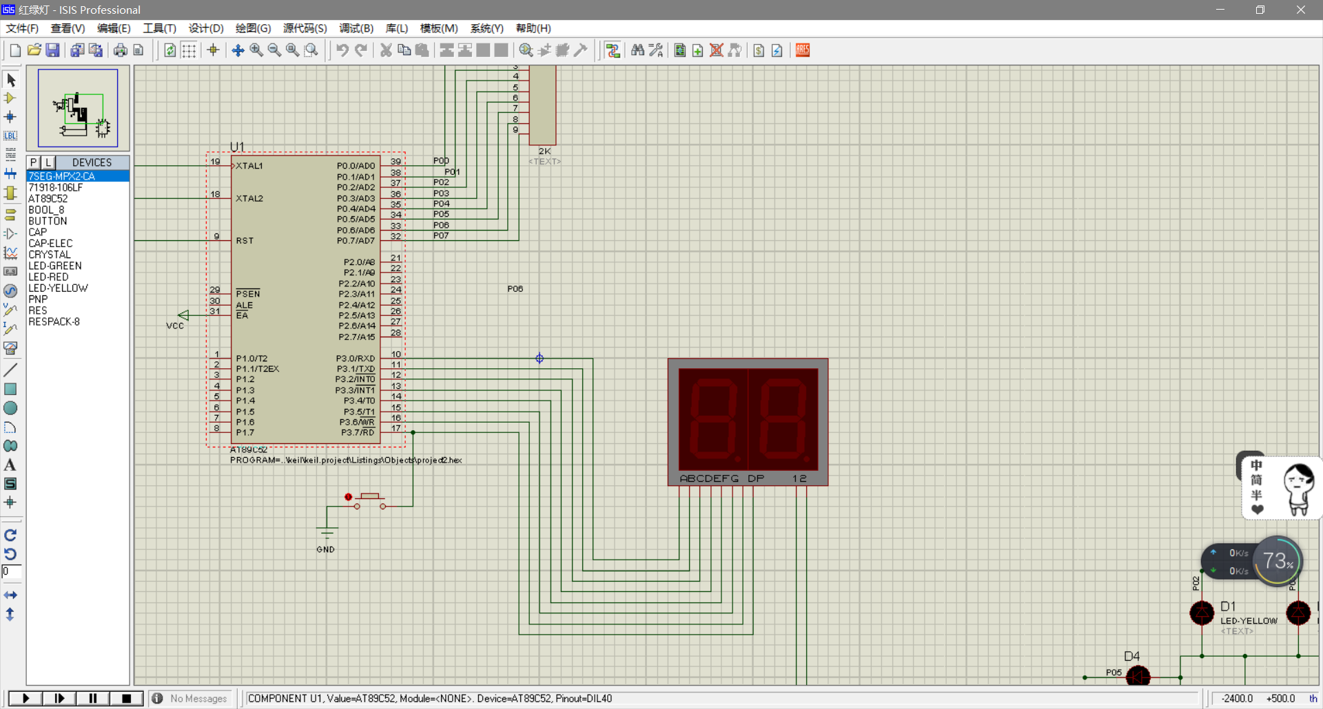Select Current Probe mode
The width and height of the screenshot is (1323, 709).
tap(10, 329)
